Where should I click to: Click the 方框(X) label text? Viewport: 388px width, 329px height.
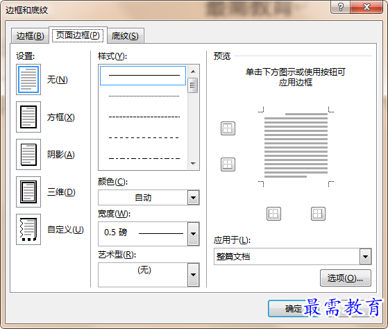pos(61,117)
